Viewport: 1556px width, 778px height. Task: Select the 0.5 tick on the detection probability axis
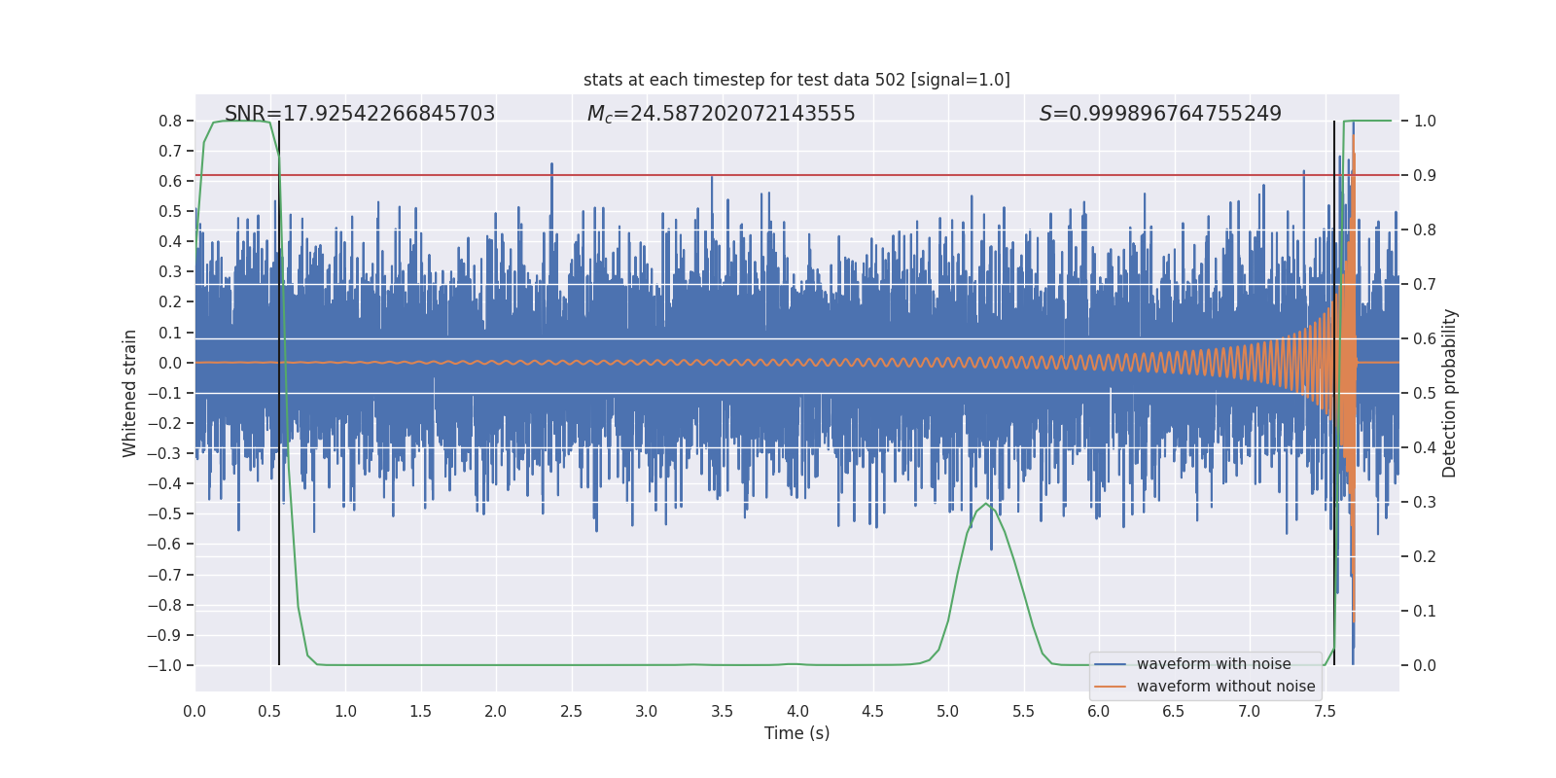coord(1425,393)
